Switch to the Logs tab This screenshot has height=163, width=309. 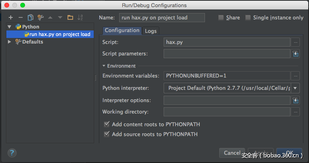[x=151, y=31]
